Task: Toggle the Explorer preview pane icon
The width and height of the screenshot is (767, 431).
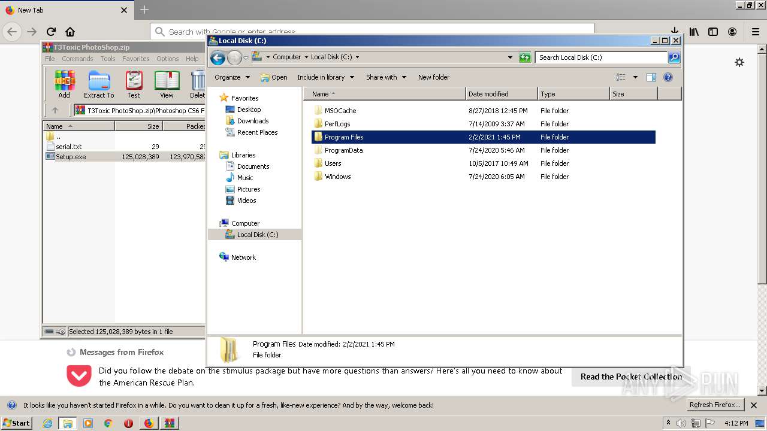Action: [651, 77]
